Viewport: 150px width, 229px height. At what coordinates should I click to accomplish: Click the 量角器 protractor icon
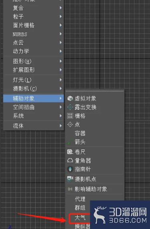click(x=70, y=161)
